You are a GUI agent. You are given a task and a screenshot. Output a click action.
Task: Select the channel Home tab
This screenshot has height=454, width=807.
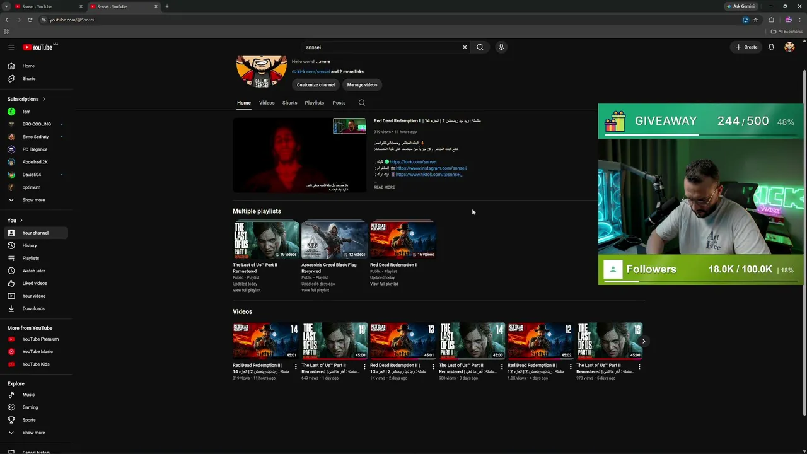(244, 103)
